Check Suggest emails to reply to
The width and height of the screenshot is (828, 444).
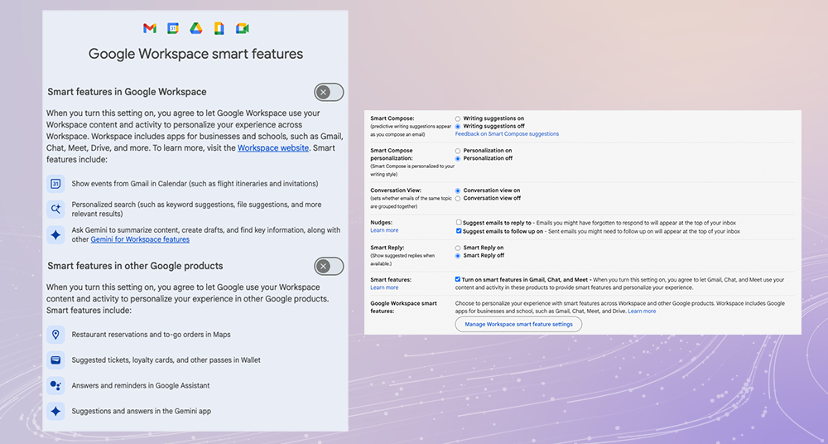[459, 222]
